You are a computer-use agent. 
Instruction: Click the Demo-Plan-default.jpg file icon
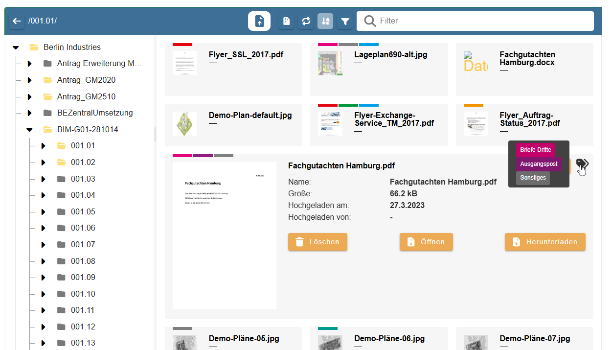pyautogui.click(x=185, y=124)
